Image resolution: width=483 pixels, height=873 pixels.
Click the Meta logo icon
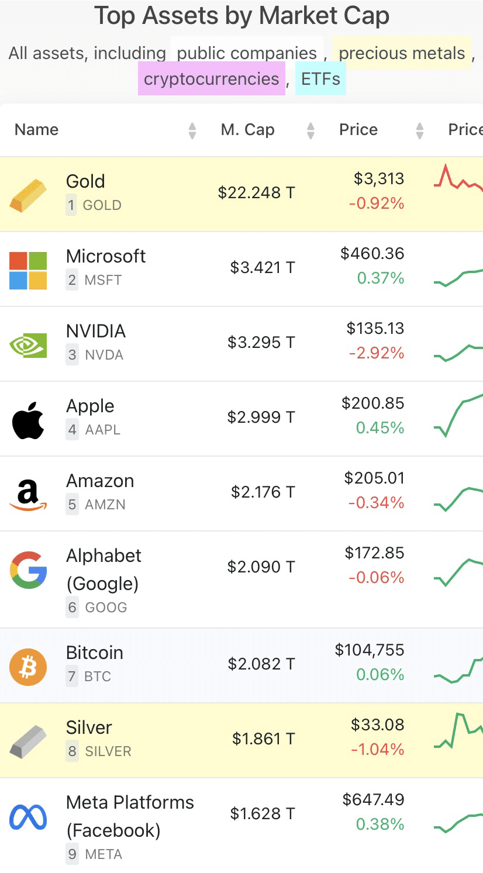(x=28, y=817)
